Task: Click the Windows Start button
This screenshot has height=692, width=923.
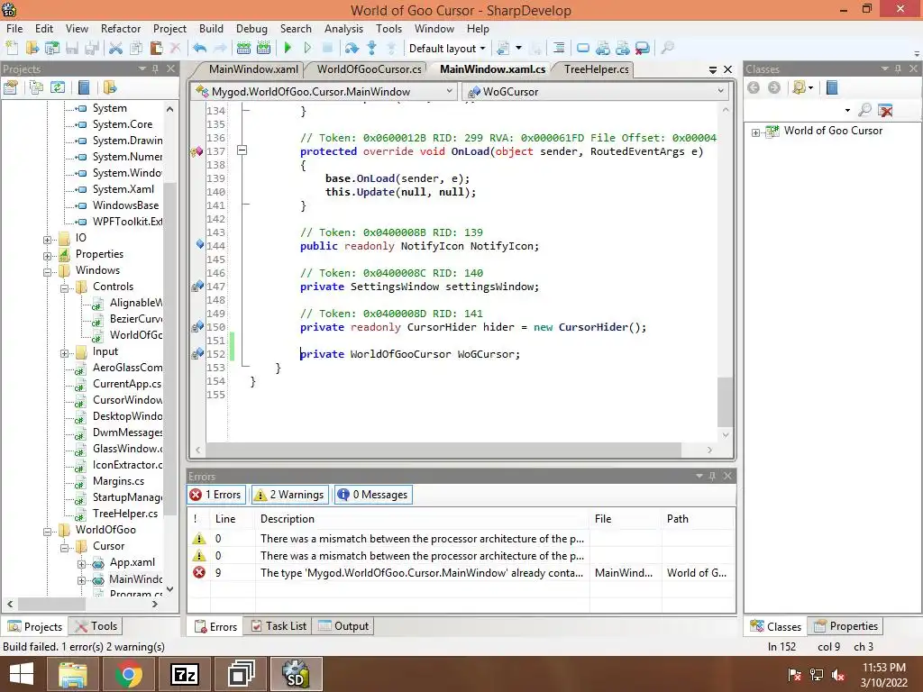Action: pos(22,674)
